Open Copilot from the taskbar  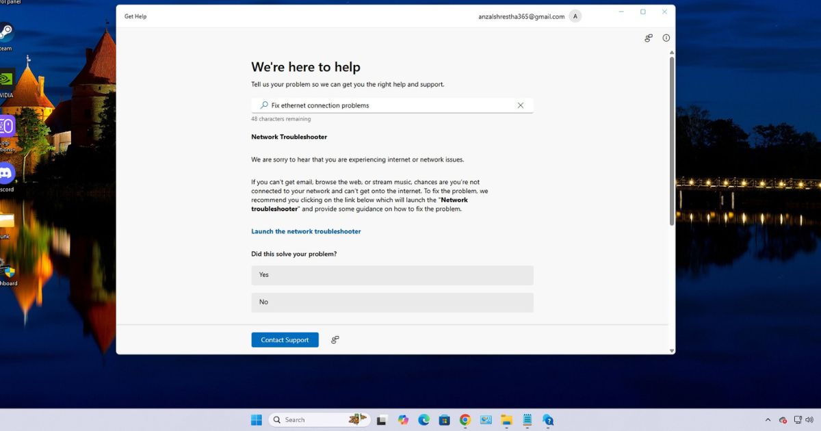click(x=403, y=420)
